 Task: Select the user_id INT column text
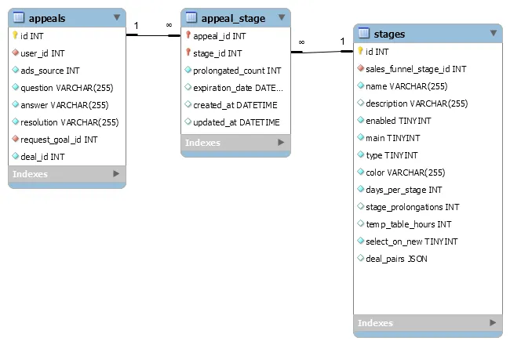click(42, 53)
